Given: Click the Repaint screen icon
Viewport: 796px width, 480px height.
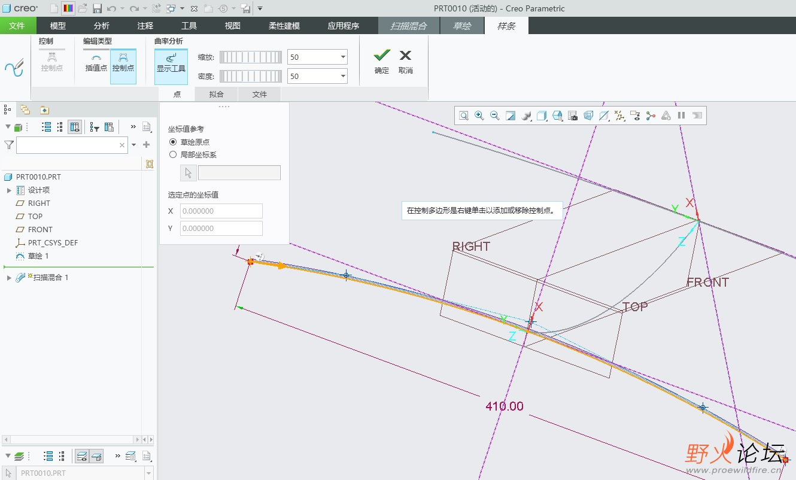Looking at the screenshot, I should click(x=511, y=116).
